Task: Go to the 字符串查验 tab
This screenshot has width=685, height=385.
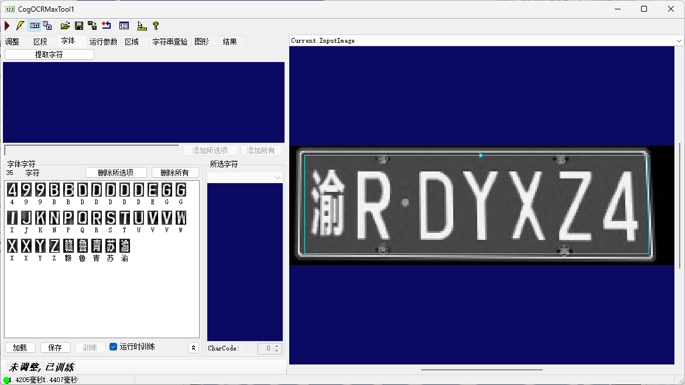Action: click(x=170, y=42)
